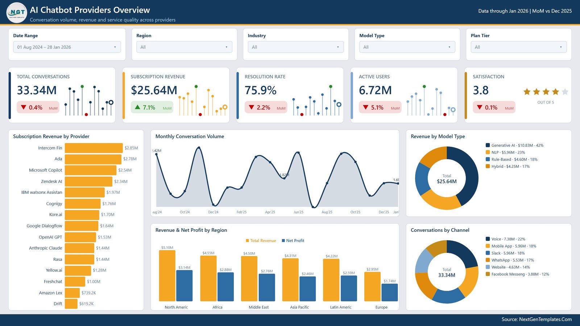
Task: Click the WhatsApp channel legend swatch
Action: click(488, 260)
